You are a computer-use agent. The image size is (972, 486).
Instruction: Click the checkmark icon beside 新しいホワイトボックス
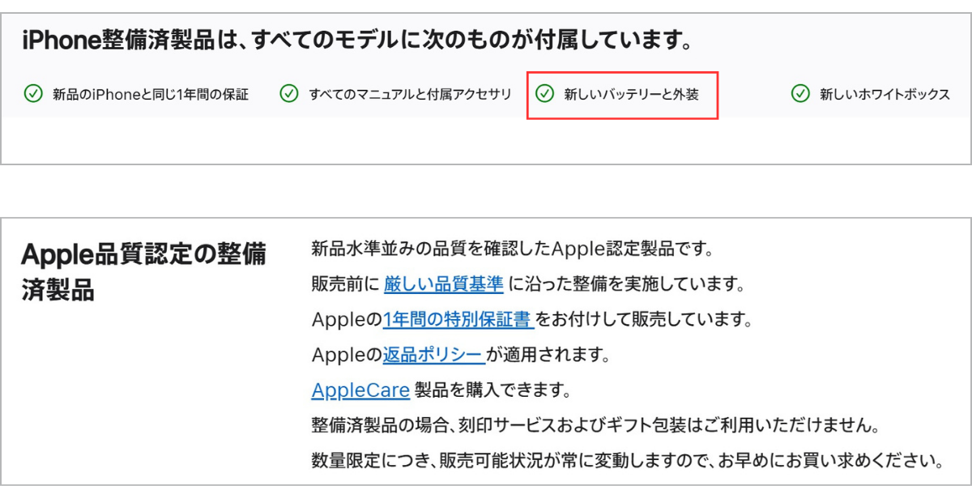pos(800,94)
